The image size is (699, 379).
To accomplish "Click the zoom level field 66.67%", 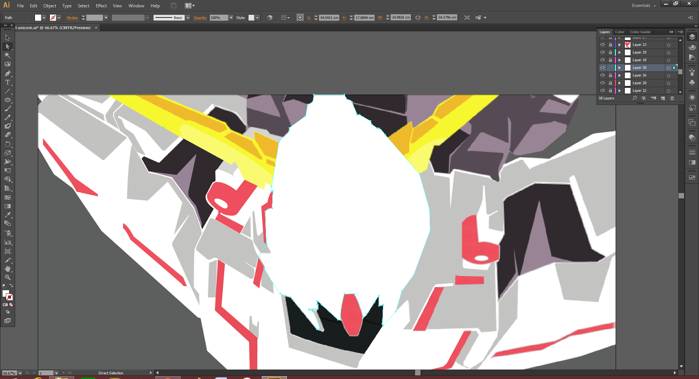I will [x=9, y=373].
